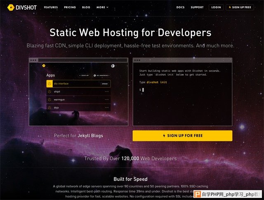Click the terminal prompt cursor
The width and height of the screenshot is (264, 200).
coord(143,90)
